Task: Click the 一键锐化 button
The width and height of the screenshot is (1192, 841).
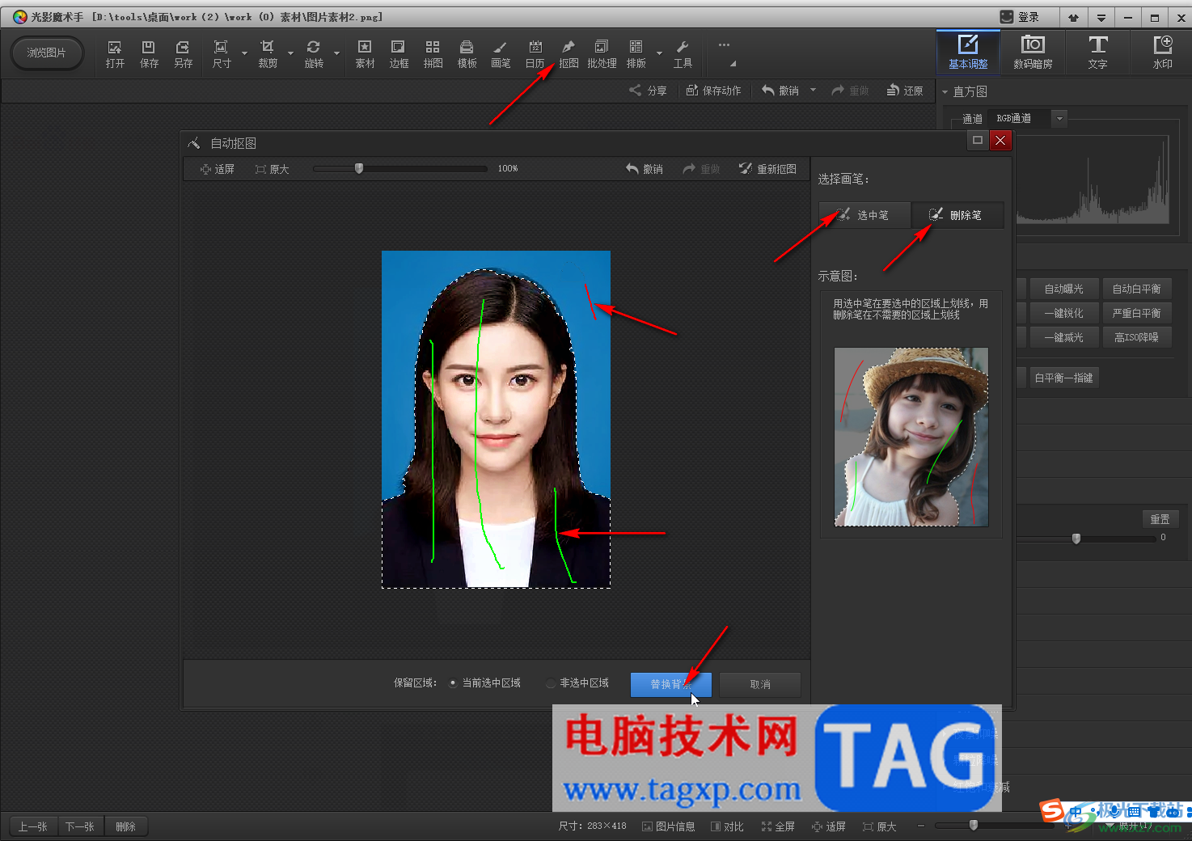Action: [1063, 313]
